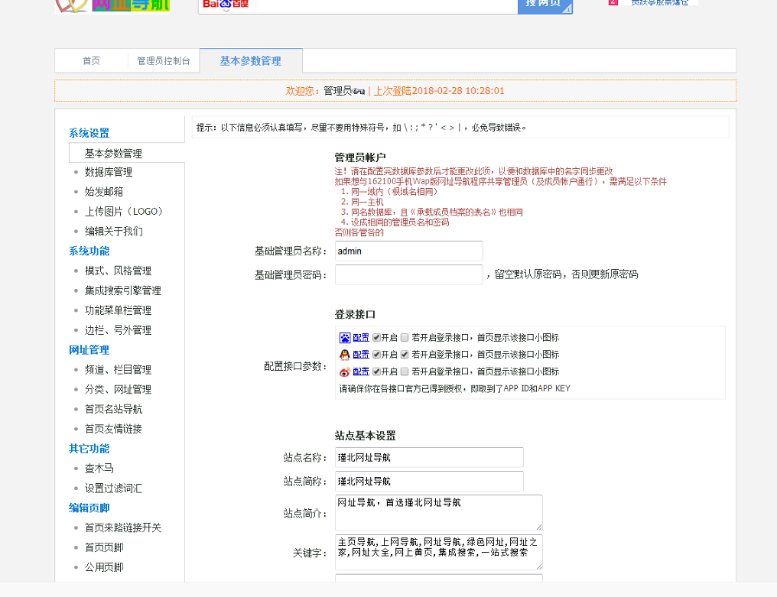Click the Sina Weibo login interface icon

coord(345,373)
